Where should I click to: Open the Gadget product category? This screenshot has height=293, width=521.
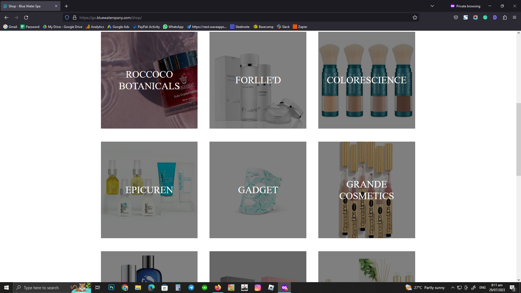(x=258, y=190)
